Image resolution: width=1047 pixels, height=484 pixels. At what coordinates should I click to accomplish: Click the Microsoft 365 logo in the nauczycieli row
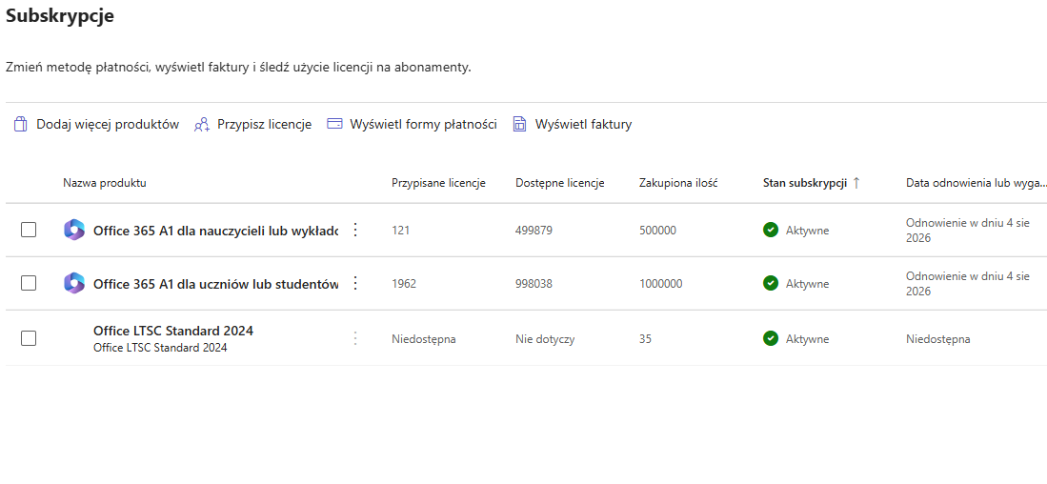[x=73, y=230]
